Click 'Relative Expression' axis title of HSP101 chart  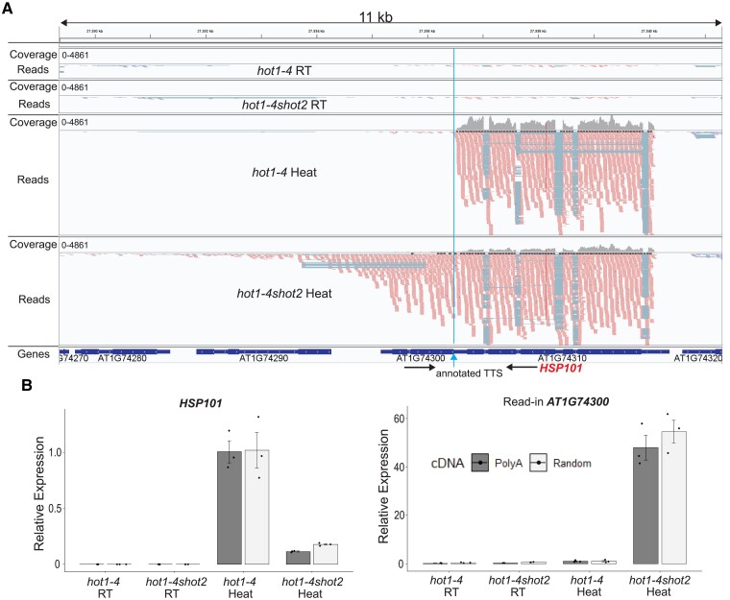point(39,493)
